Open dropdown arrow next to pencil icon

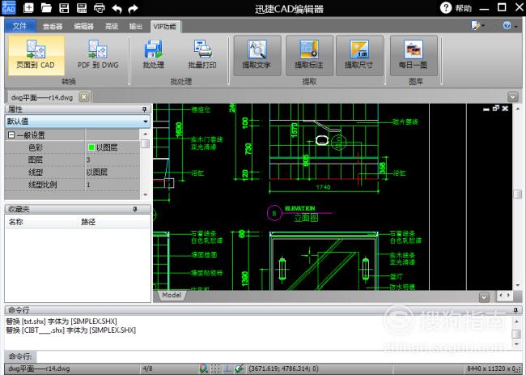483,26
